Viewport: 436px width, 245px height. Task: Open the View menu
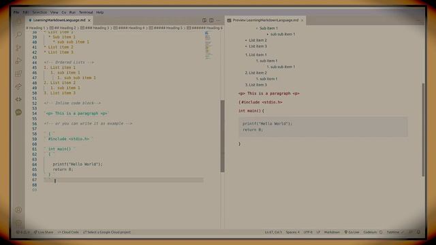click(54, 12)
